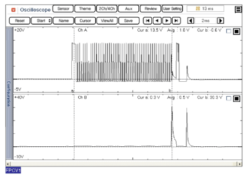Screen dimensions: 247x179
Task: Click Ch B Avg 0.5 V reading
Action: [x=178, y=98]
